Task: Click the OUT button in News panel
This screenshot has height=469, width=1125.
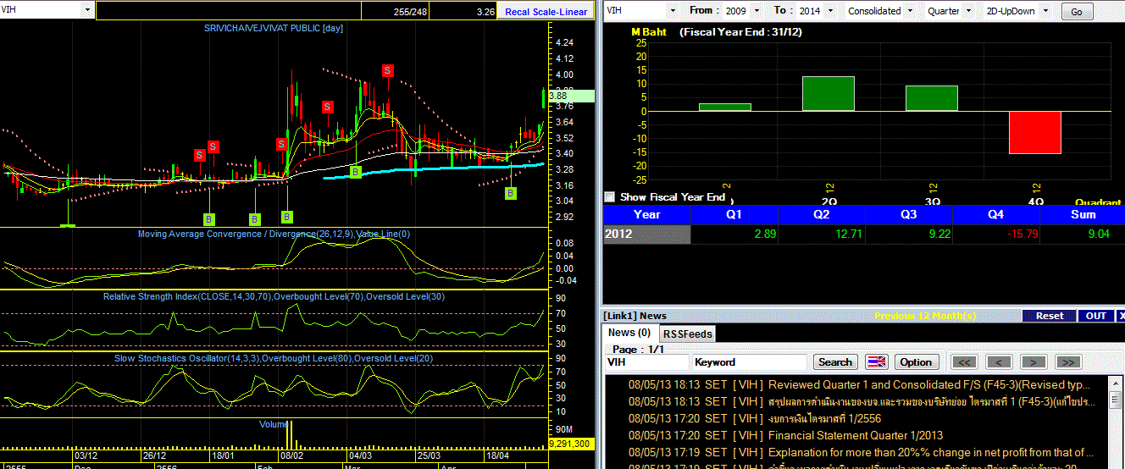Action: (x=1095, y=316)
